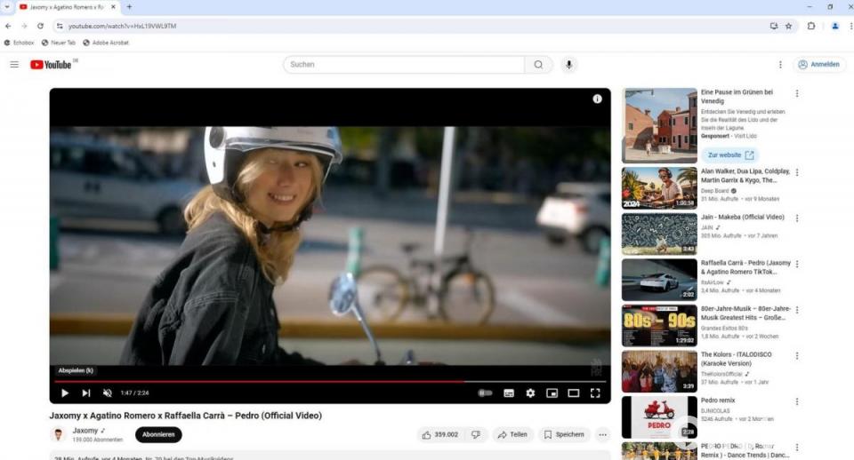The width and height of the screenshot is (854, 460).
Task: Skip to the next video
Action: click(x=86, y=393)
